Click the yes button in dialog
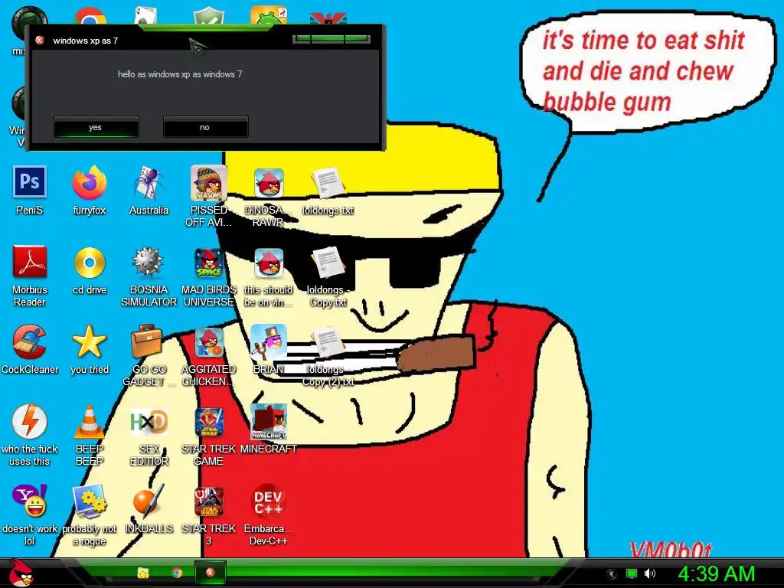 [x=96, y=127]
